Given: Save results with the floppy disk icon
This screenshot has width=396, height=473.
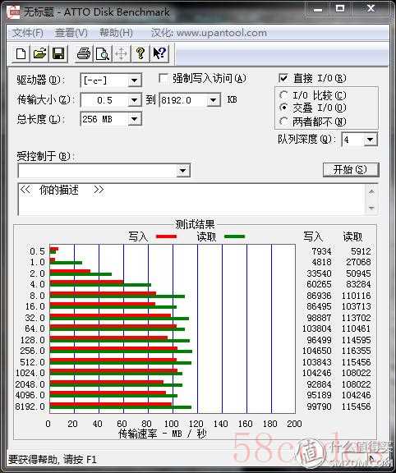Looking at the screenshot, I should [x=58, y=53].
